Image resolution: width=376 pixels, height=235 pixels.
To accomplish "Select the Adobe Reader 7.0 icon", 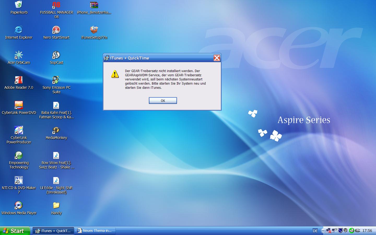I will click(x=19, y=80).
